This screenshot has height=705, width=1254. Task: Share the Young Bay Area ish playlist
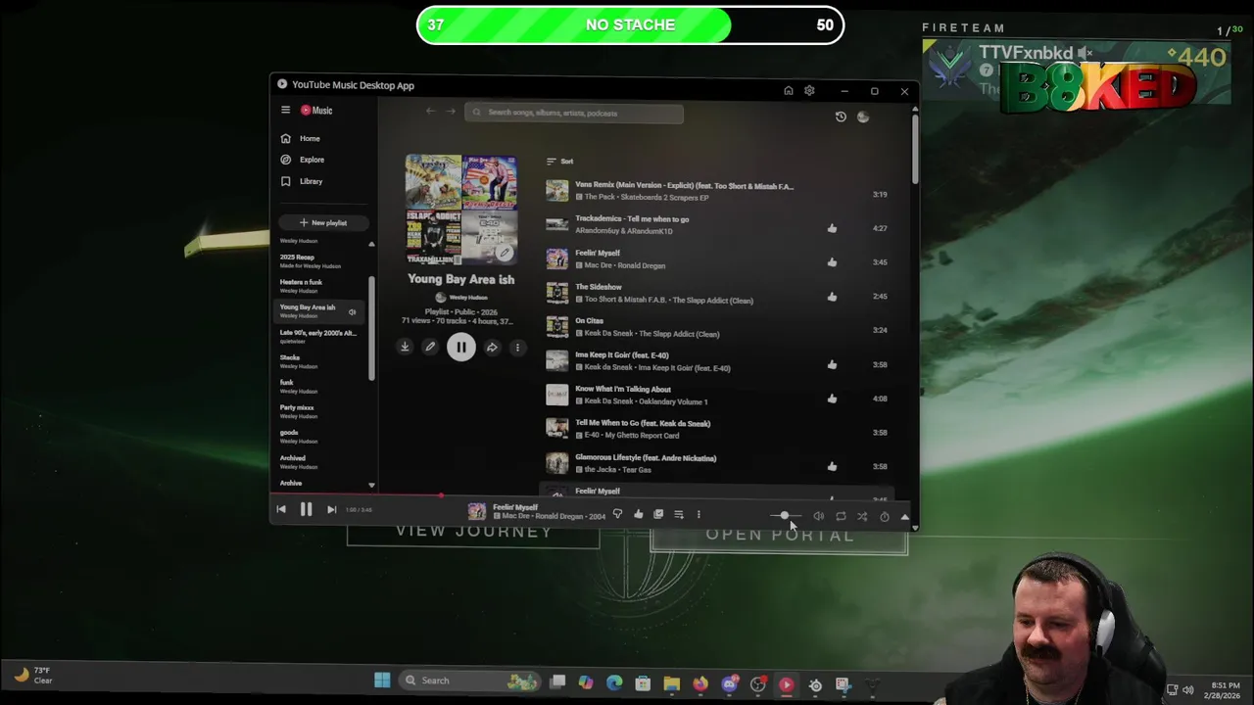point(492,347)
